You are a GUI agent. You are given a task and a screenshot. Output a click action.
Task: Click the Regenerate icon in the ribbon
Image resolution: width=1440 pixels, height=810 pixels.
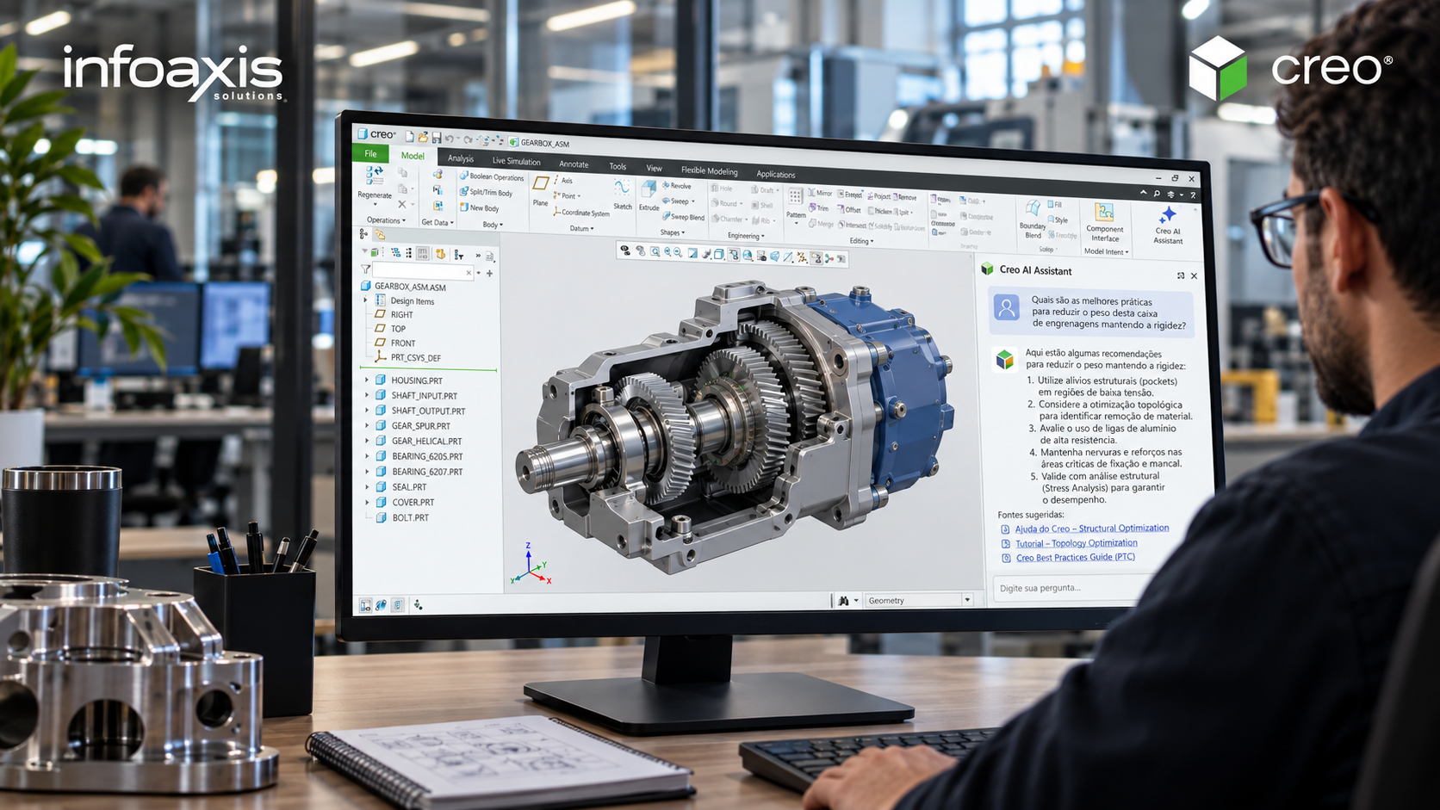pos(375,176)
